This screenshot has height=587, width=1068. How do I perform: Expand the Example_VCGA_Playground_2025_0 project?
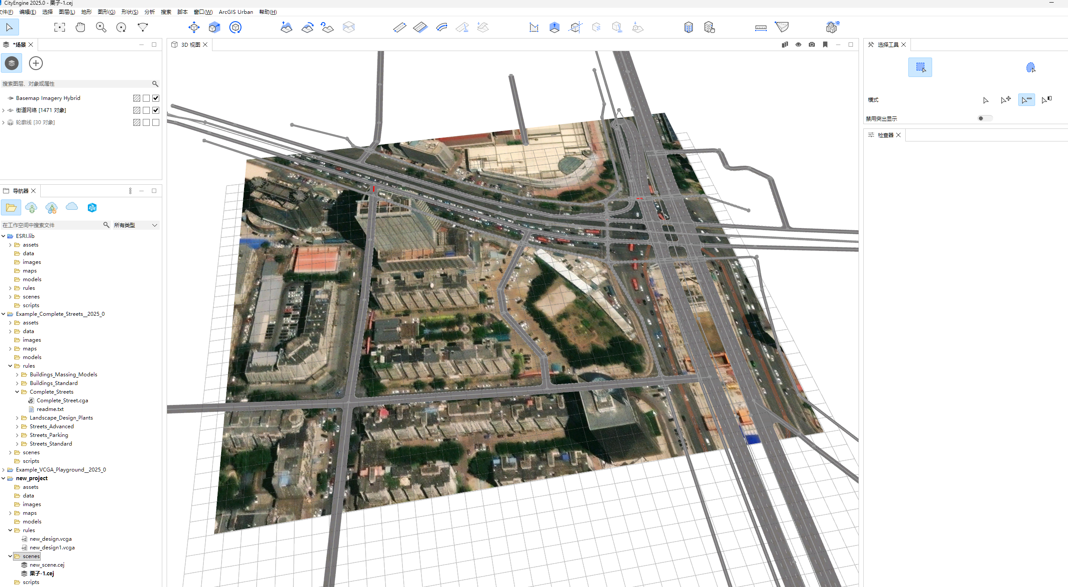pos(3,470)
